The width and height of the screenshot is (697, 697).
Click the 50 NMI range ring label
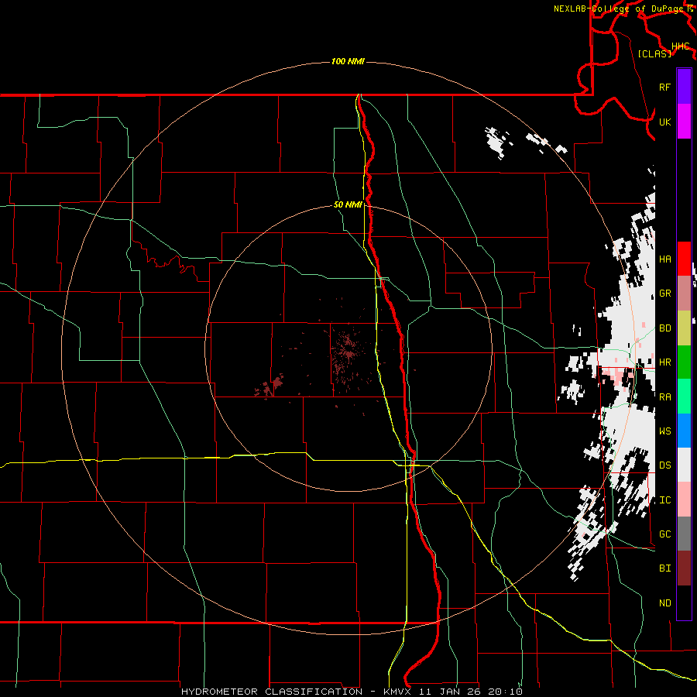point(348,204)
